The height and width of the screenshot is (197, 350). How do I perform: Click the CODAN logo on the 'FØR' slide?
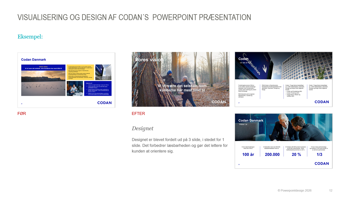[104, 103]
